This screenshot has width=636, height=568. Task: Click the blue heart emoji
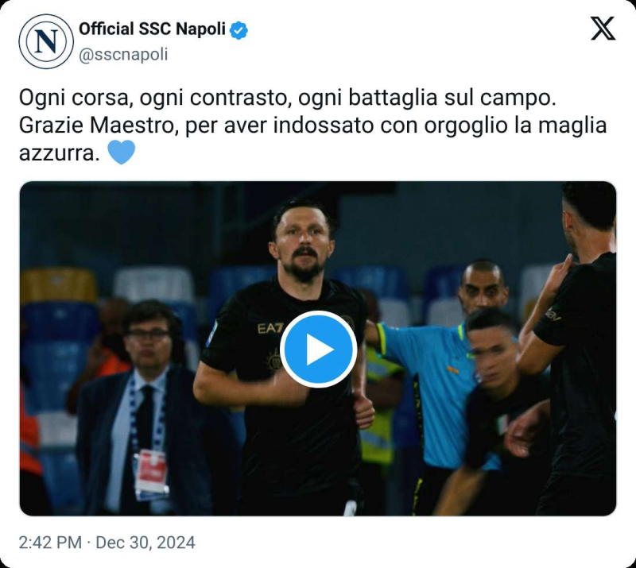121,152
